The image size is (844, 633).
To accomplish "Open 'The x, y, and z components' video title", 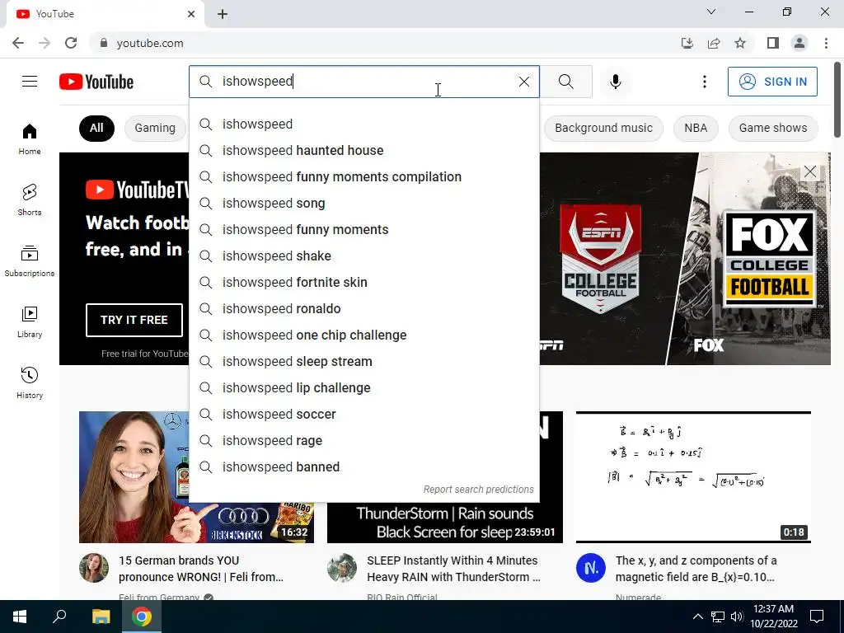I will point(696,569).
